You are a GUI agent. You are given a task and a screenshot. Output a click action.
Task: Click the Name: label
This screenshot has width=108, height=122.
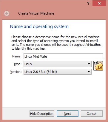click(17, 56)
